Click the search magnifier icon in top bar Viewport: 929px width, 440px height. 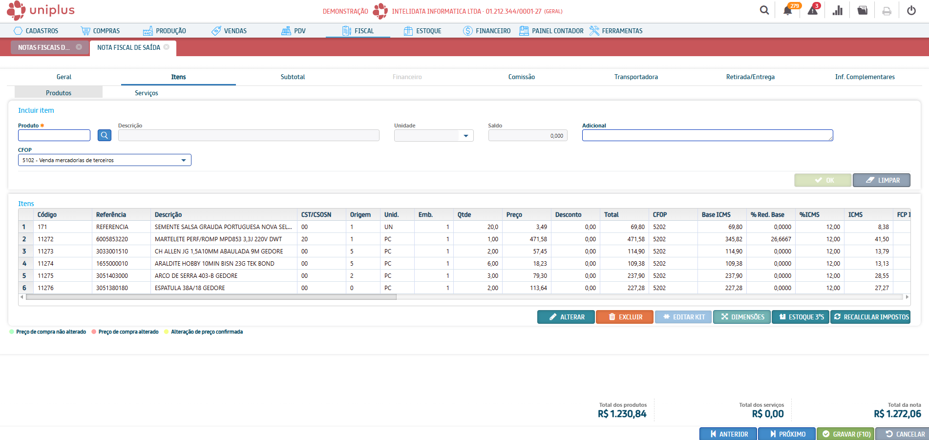click(x=764, y=10)
